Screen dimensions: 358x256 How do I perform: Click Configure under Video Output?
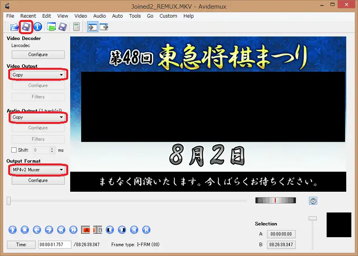(x=38, y=85)
